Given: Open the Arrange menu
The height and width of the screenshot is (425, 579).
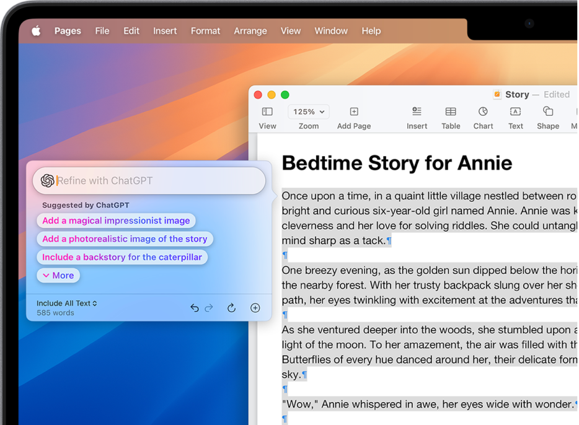Looking at the screenshot, I should tap(250, 30).
